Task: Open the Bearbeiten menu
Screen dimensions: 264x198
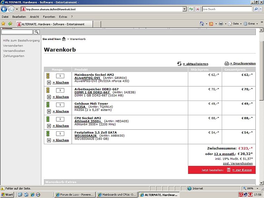Action: point(19,17)
